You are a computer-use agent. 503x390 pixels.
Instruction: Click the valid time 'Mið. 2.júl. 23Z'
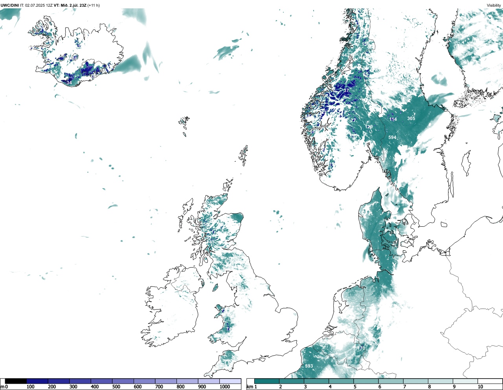(73, 5)
